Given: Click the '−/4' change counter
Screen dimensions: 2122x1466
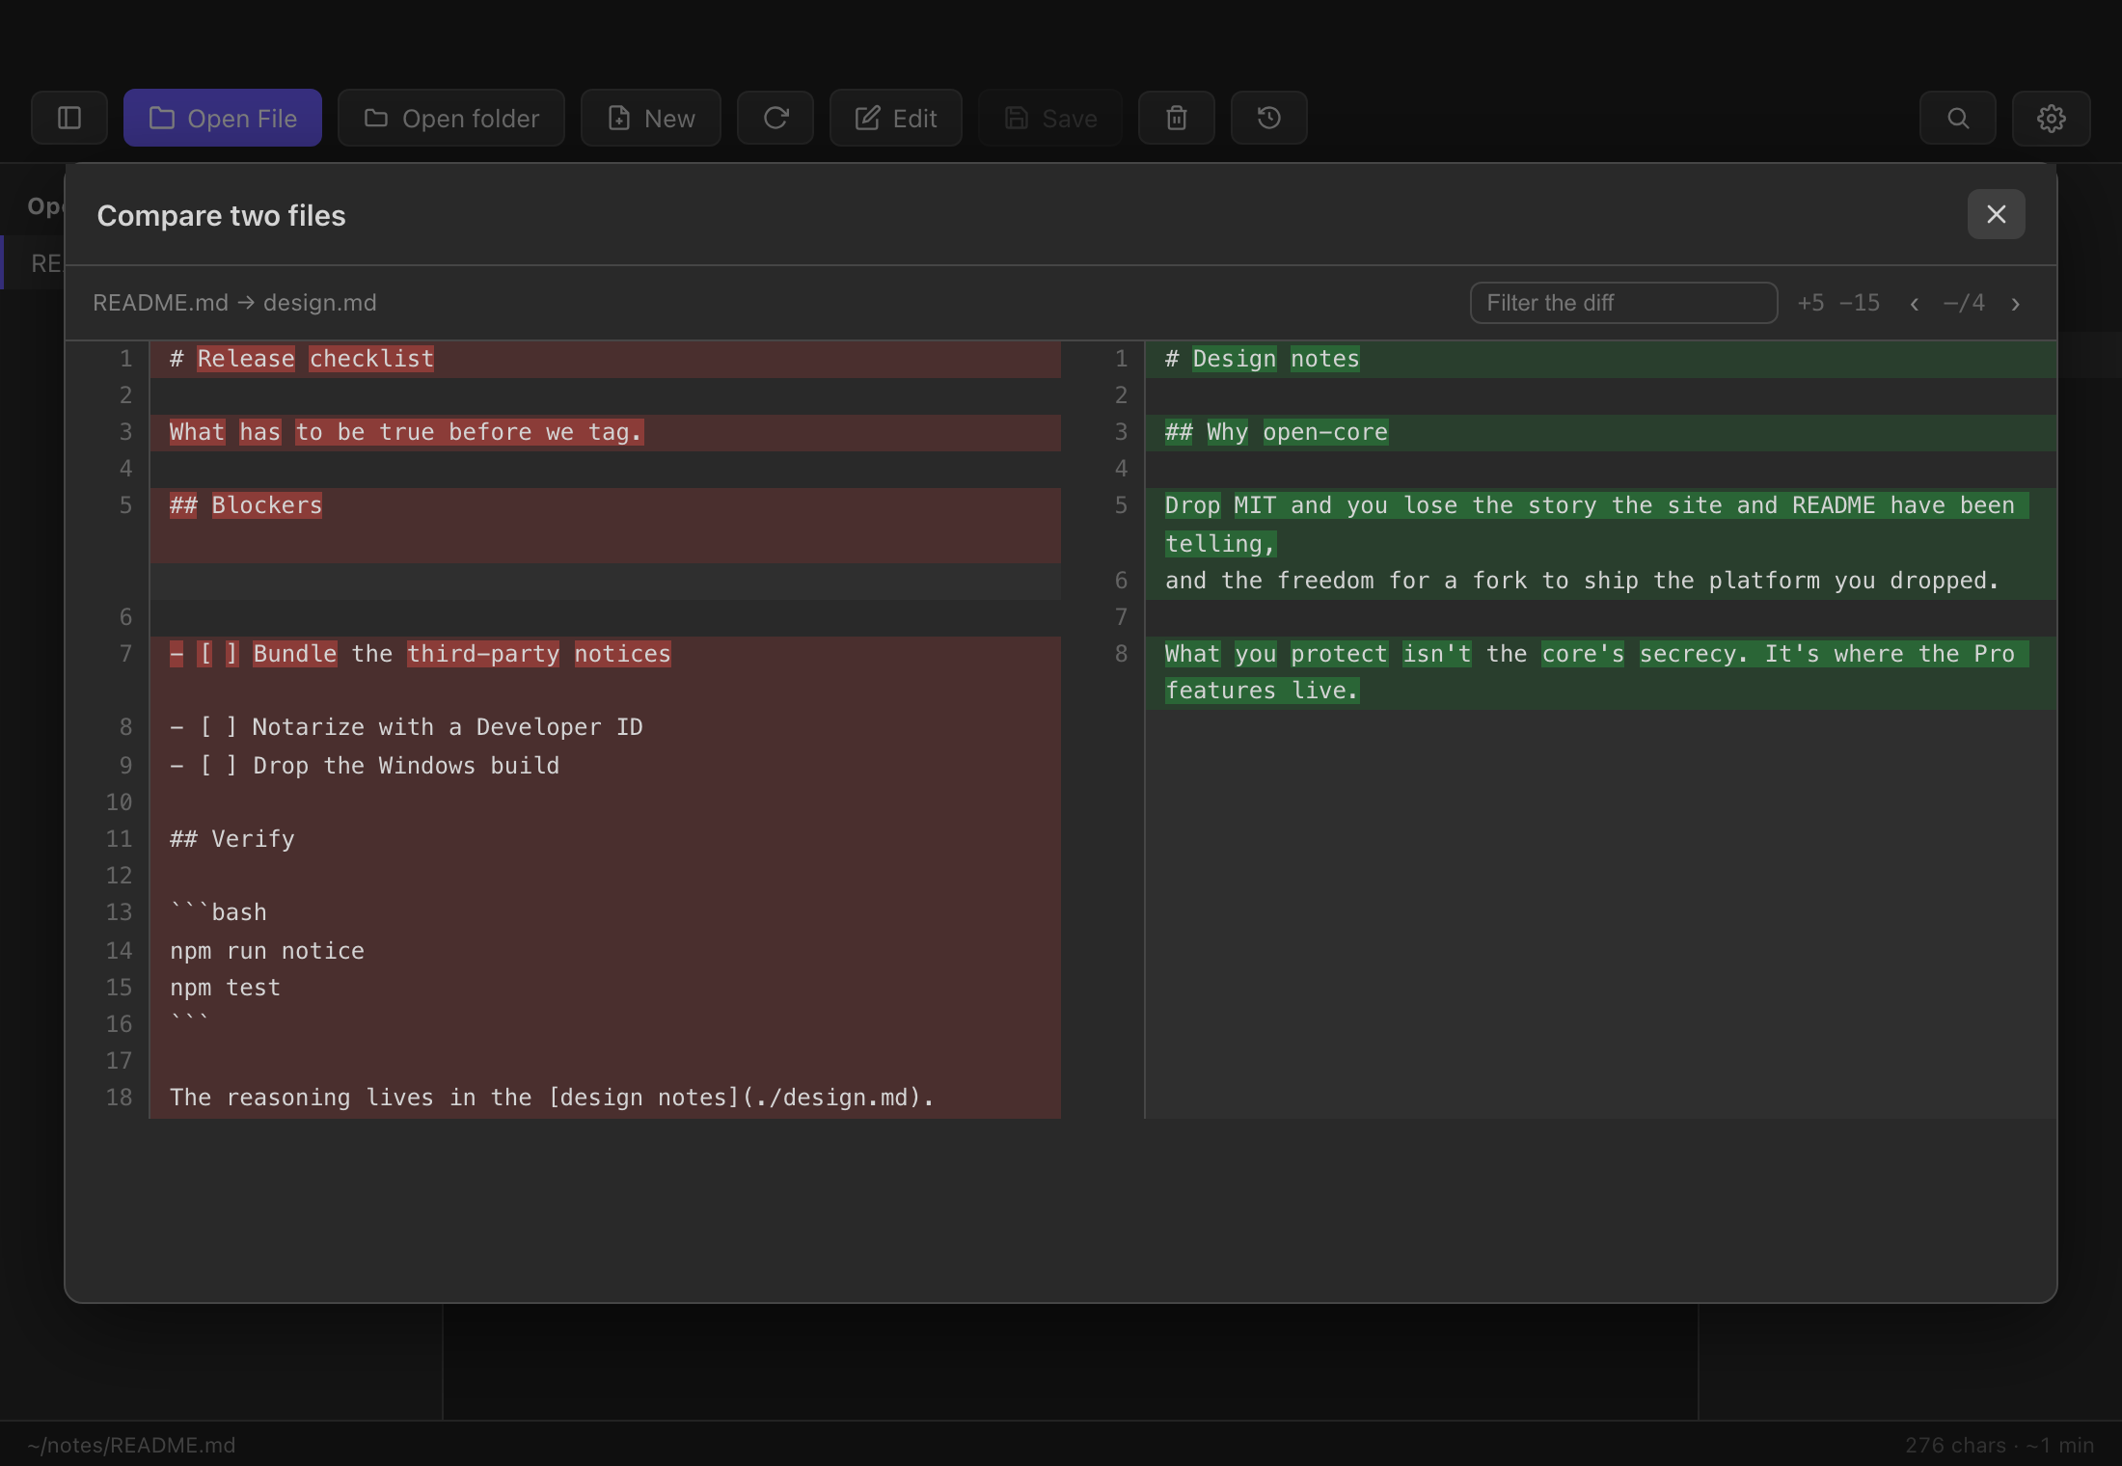Looking at the screenshot, I should (x=1964, y=303).
